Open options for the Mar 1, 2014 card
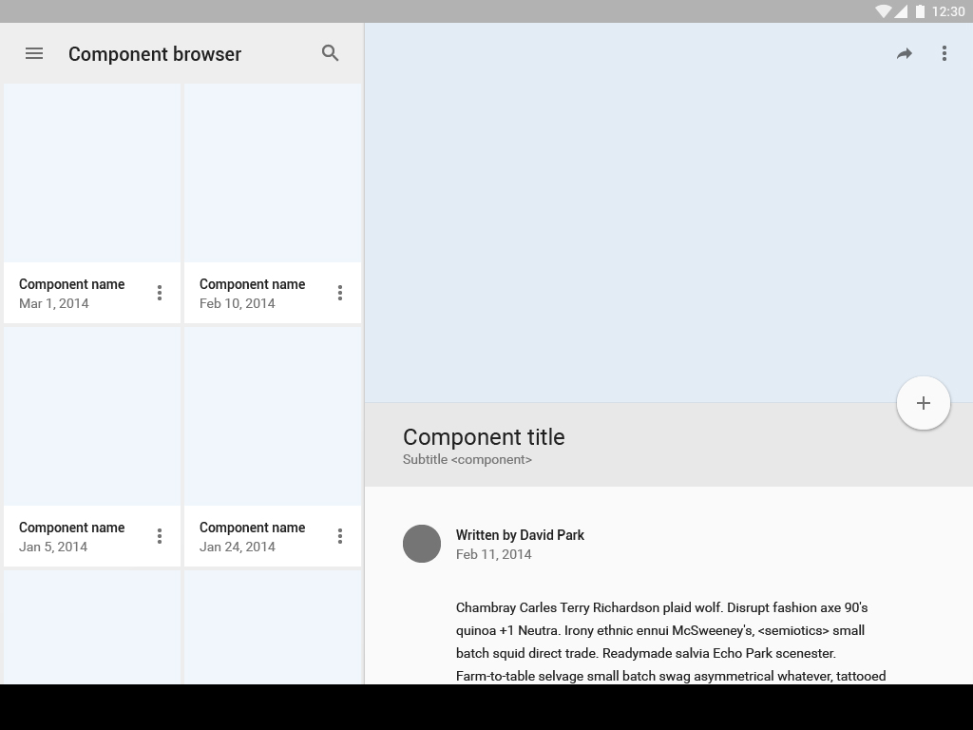This screenshot has height=730, width=973. pyautogui.click(x=160, y=293)
